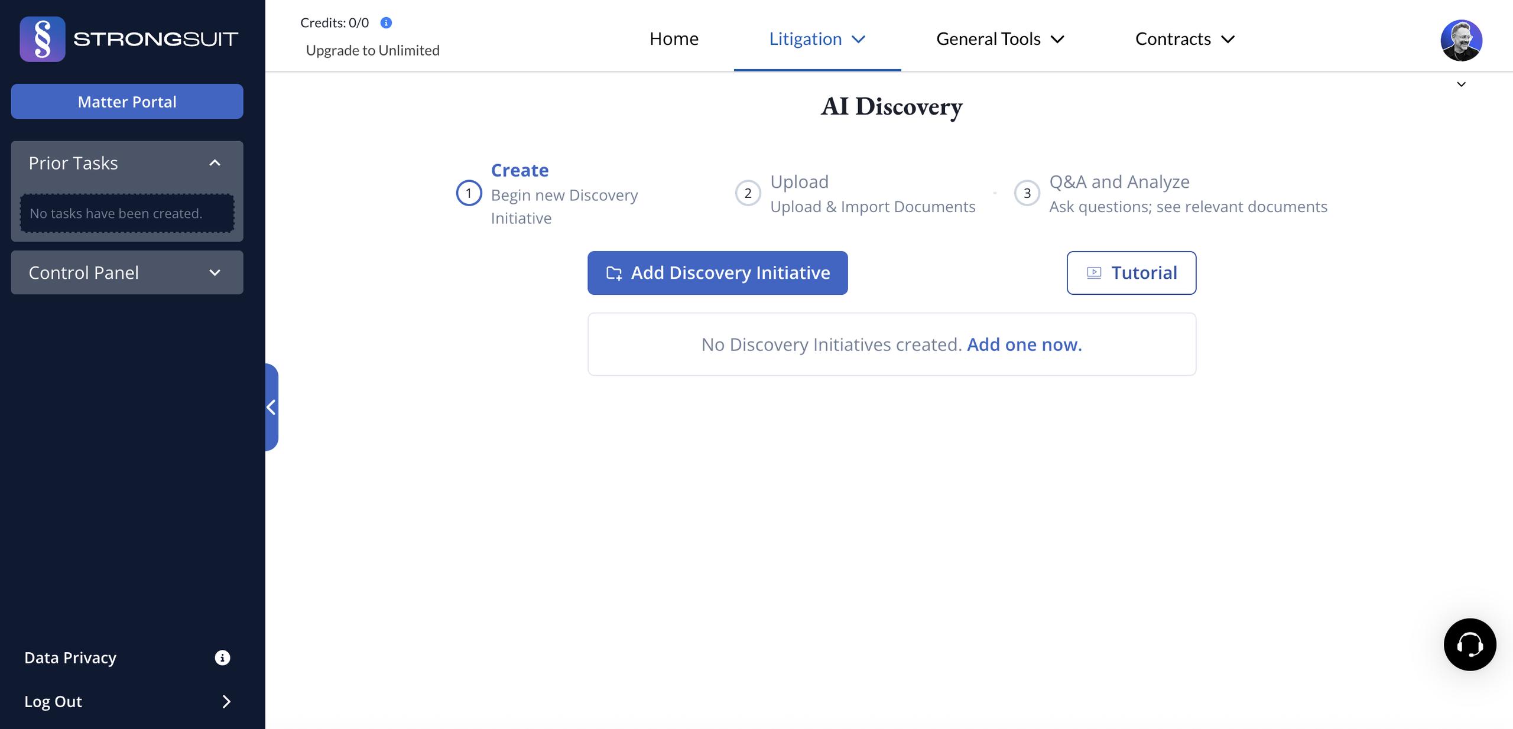Click the 'Add one now.' link
This screenshot has height=729, width=1513.
(x=1024, y=344)
